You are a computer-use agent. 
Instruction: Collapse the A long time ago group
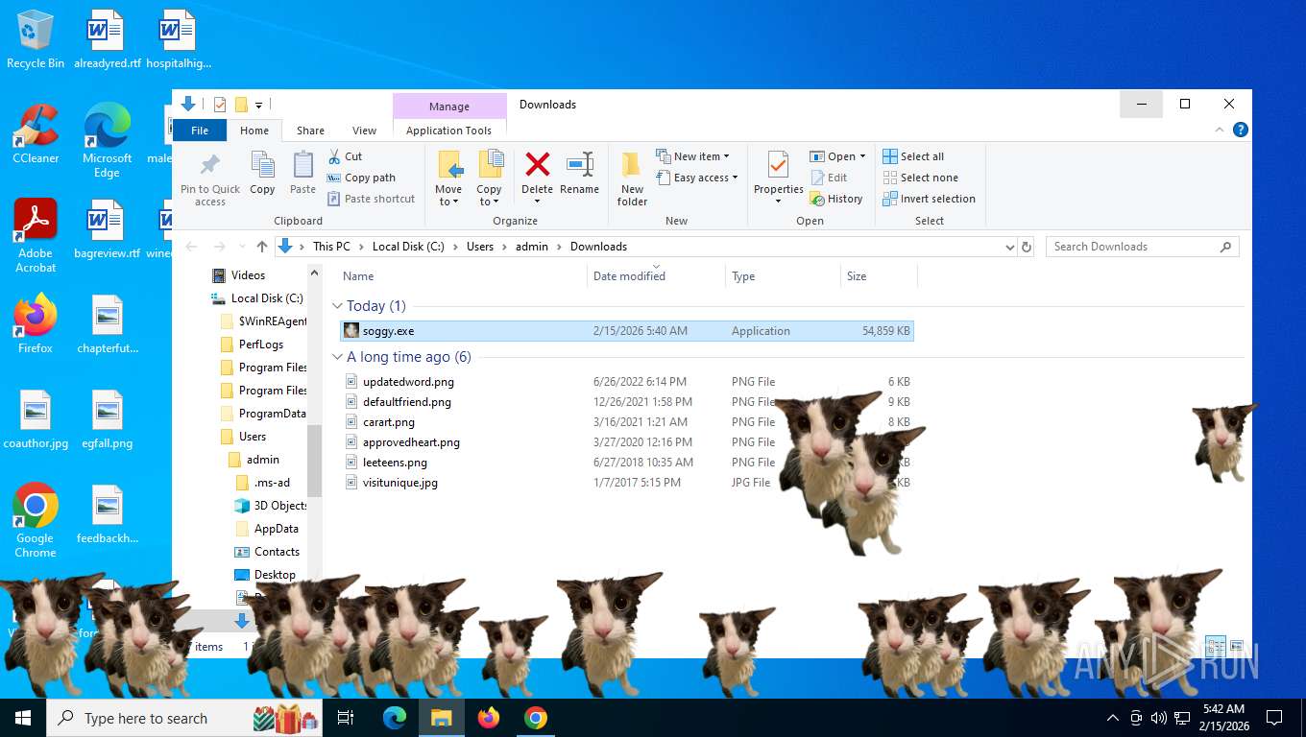coord(337,357)
